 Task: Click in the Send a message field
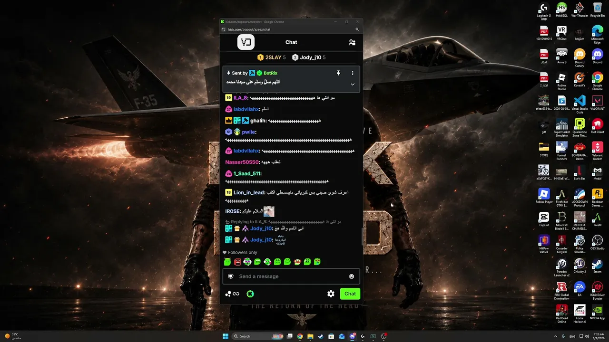tap(291, 276)
